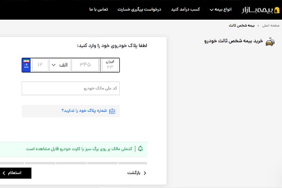Click the ایران 63 plate code field
This screenshot has height=188, width=282.
110,65
